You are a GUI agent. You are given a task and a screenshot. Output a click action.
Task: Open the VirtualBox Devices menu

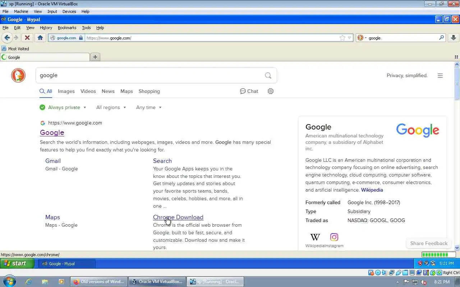(69, 11)
